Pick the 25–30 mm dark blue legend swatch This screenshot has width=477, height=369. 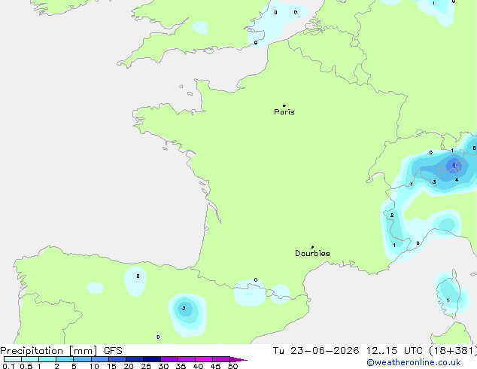tap(152, 359)
